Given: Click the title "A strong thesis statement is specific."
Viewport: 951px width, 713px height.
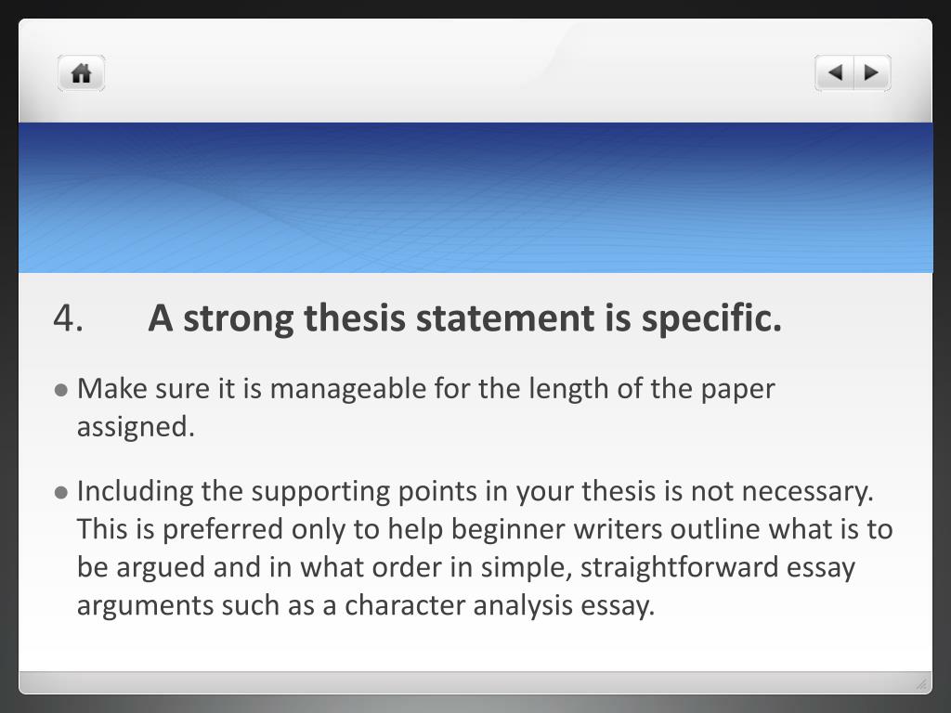Looking at the screenshot, I should [x=464, y=318].
